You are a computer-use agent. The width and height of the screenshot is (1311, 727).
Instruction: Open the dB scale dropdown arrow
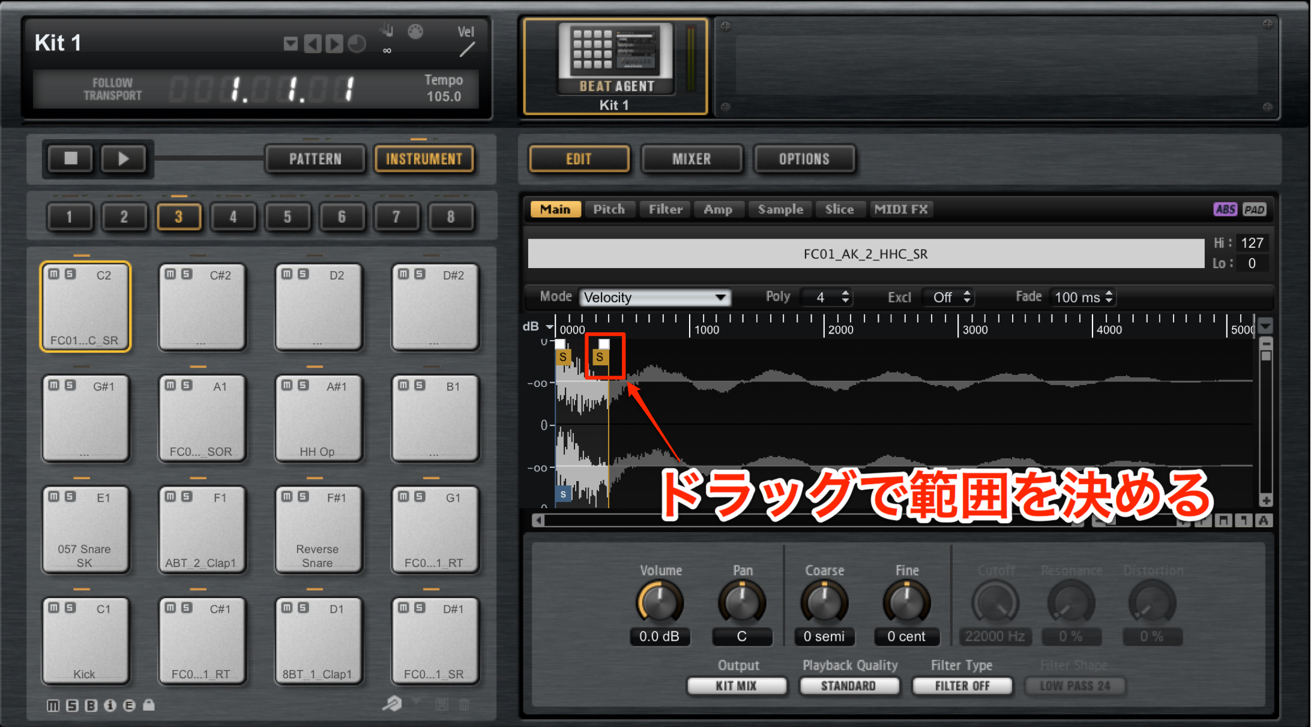pos(549,327)
